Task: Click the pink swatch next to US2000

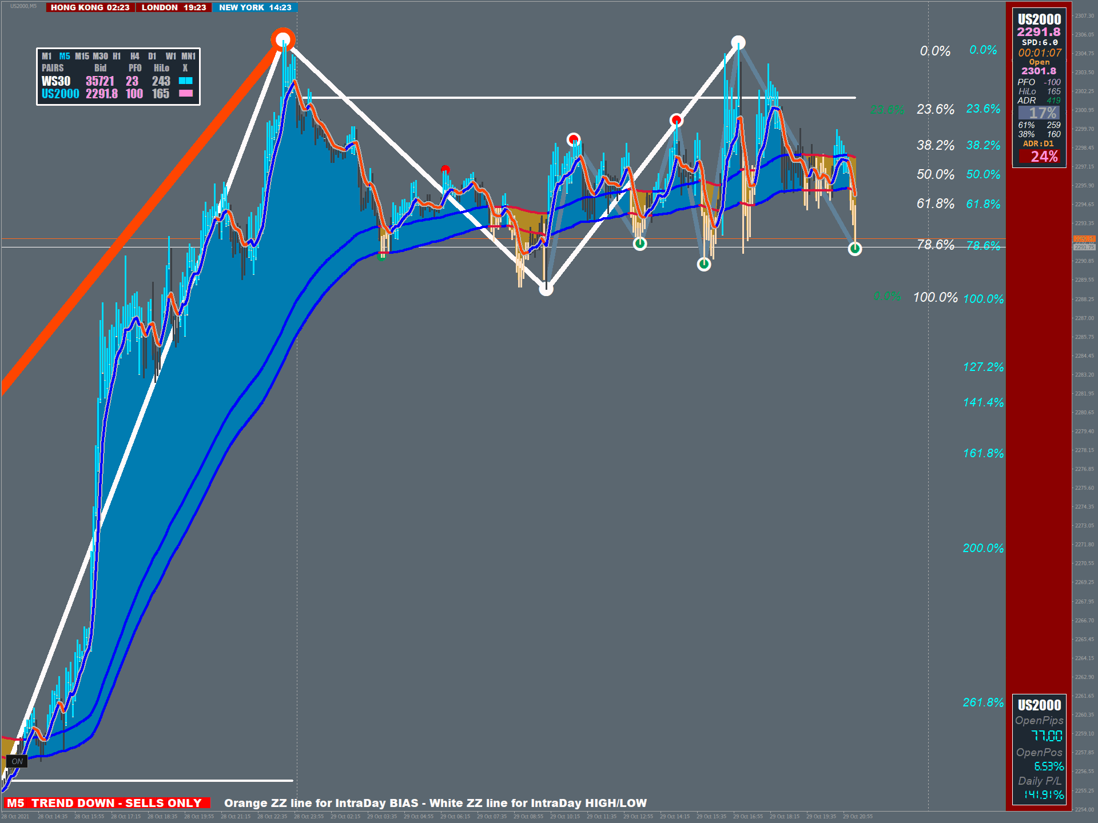Action: click(186, 93)
